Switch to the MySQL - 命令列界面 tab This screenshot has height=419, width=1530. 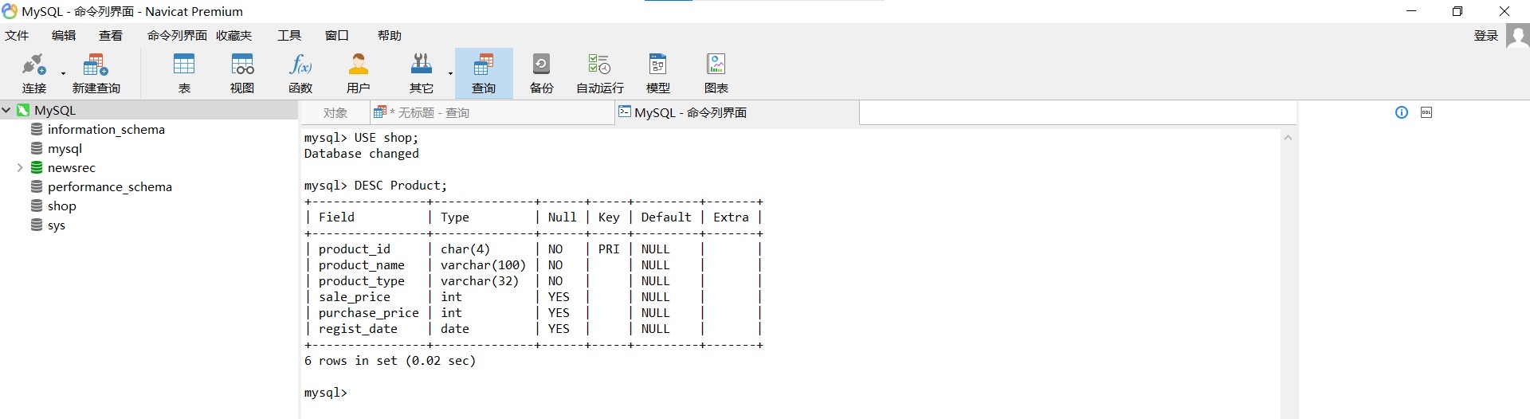pos(737,112)
